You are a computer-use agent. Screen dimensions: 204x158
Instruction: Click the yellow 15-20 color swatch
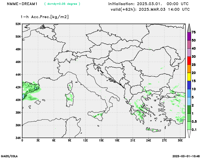(189, 77)
